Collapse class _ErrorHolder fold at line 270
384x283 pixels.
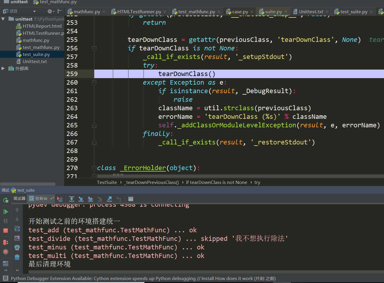[x=94, y=168]
